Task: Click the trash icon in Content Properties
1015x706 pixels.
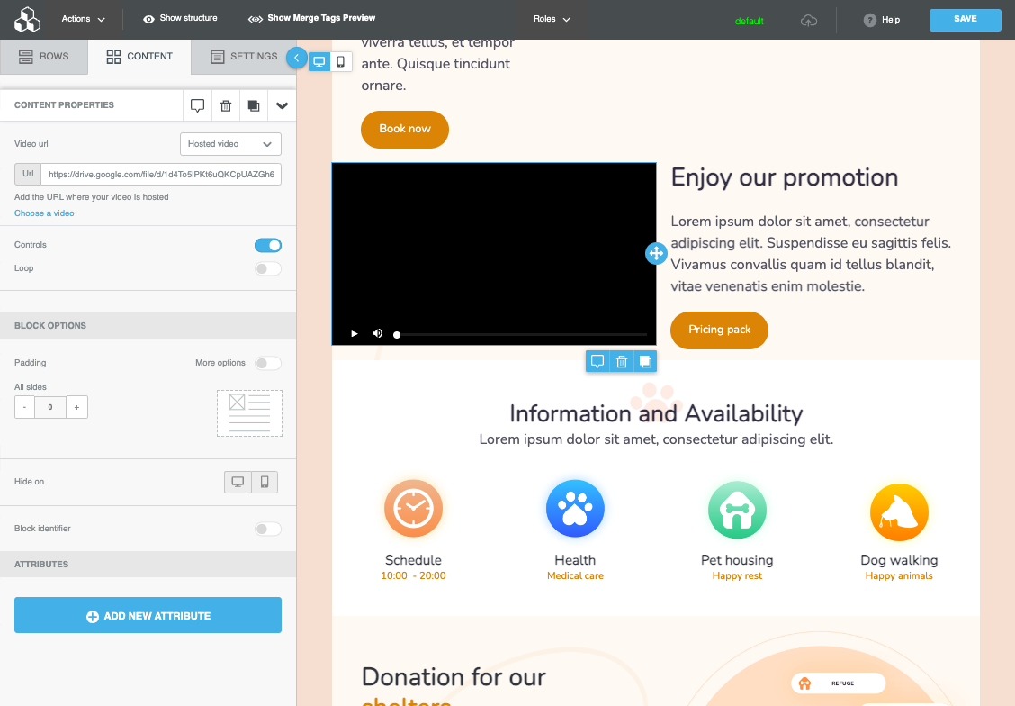Action: coord(226,105)
